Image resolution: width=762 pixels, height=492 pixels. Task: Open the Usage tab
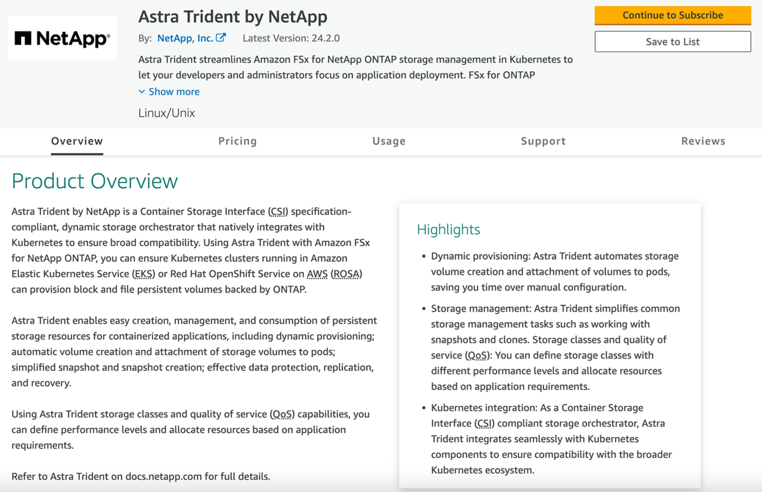388,141
